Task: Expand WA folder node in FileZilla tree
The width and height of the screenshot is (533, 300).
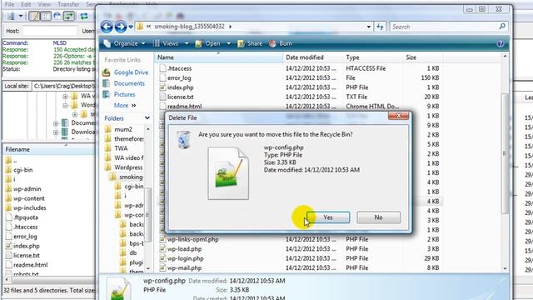Action: coord(65,97)
